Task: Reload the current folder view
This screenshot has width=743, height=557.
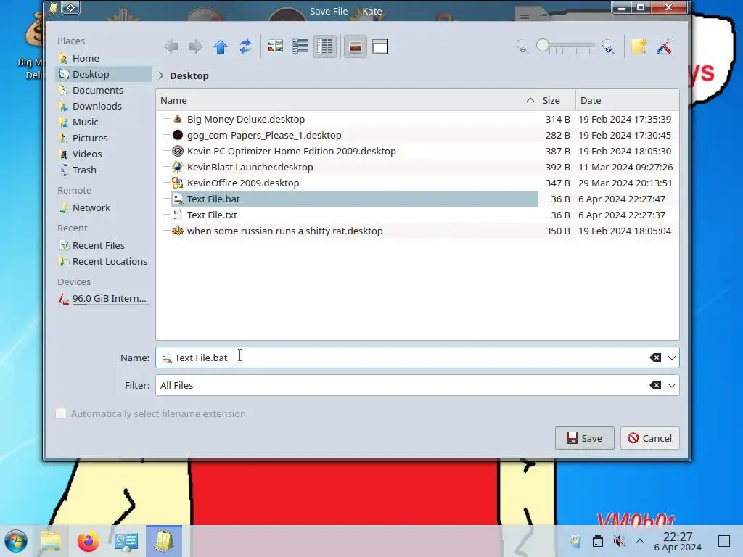Action: [x=245, y=46]
